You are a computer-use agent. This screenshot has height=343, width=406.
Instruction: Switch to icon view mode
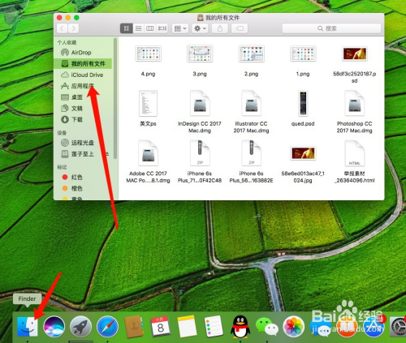tap(127, 28)
